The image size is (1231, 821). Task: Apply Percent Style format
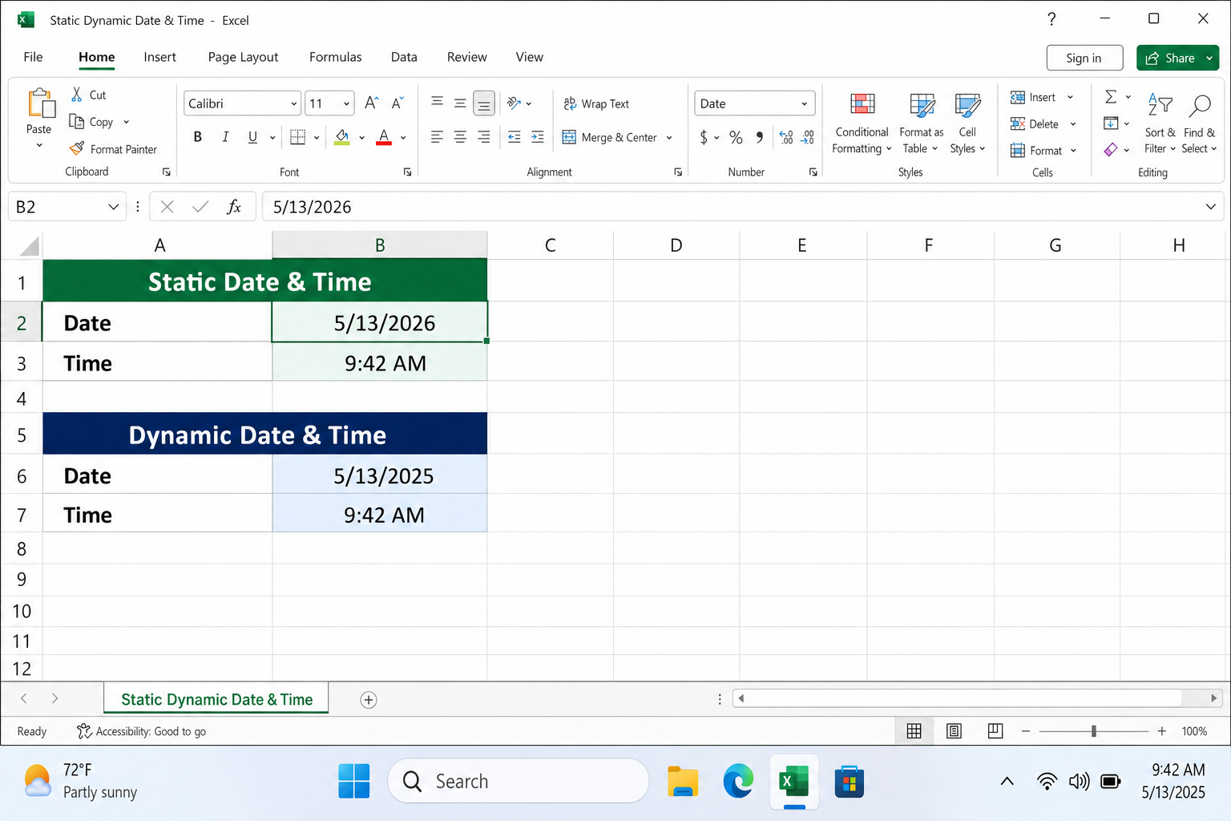coord(736,137)
